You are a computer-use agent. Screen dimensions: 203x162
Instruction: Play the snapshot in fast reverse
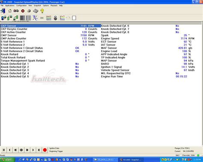(x=15, y=150)
